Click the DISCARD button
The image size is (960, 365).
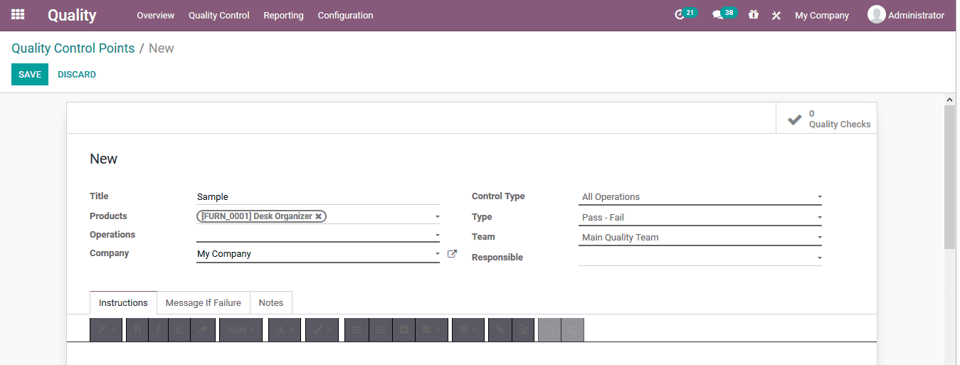tap(77, 74)
